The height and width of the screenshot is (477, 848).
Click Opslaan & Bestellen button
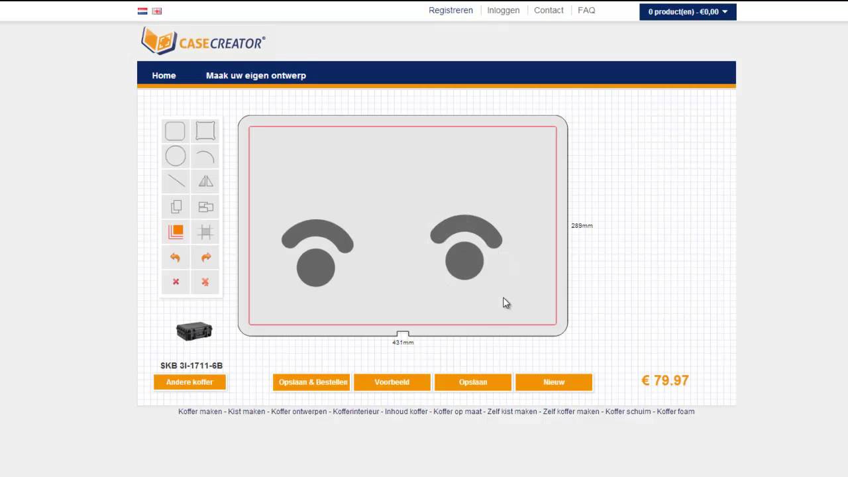[x=311, y=382]
